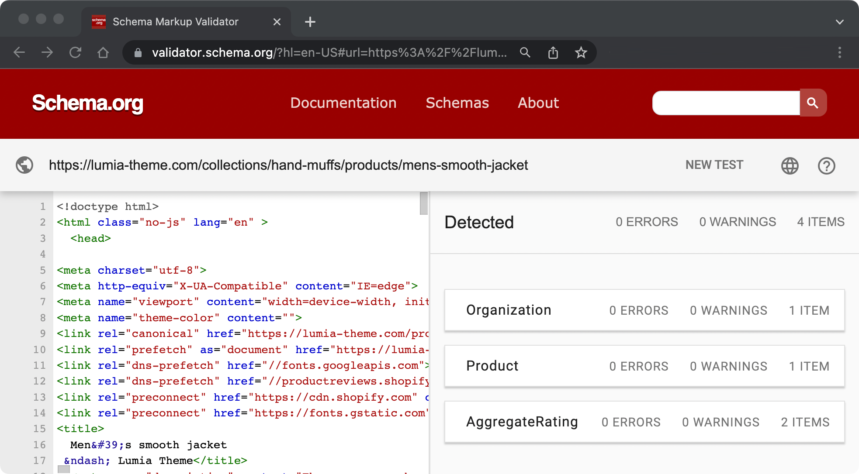Click the red search magnifier button
Image resolution: width=859 pixels, height=474 pixels.
(813, 103)
